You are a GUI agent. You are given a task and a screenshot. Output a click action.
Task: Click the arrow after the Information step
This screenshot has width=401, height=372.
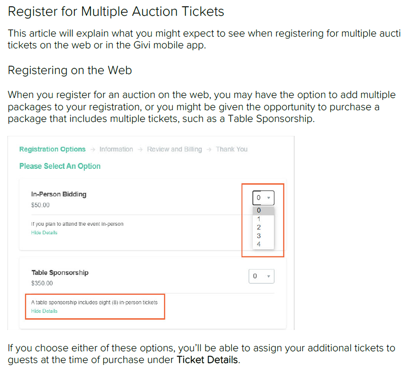[x=140, y=149]
